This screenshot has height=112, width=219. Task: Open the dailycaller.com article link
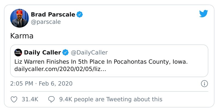pos(60,69)
